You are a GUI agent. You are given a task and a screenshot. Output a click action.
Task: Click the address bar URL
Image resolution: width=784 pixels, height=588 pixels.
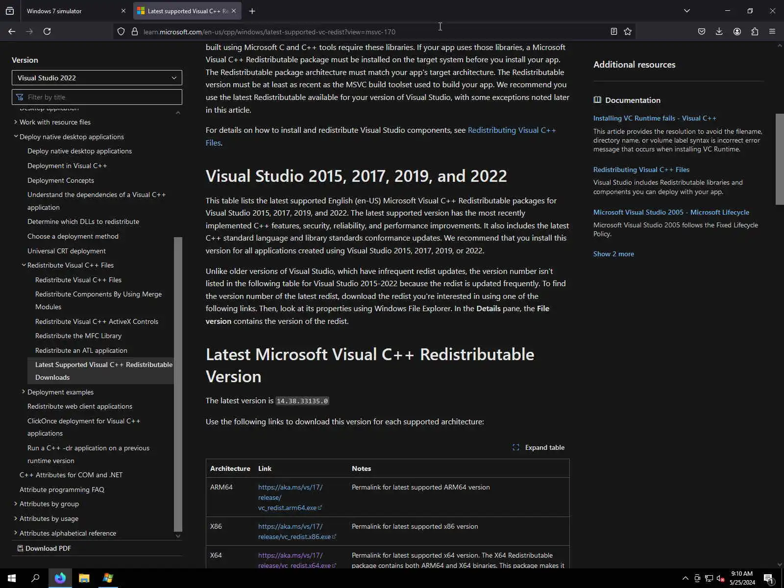point(269,32)
